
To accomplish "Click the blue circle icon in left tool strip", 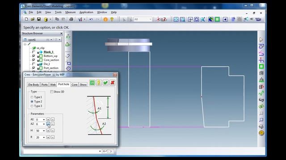I will pyautogui.click(x=68, y=68).
